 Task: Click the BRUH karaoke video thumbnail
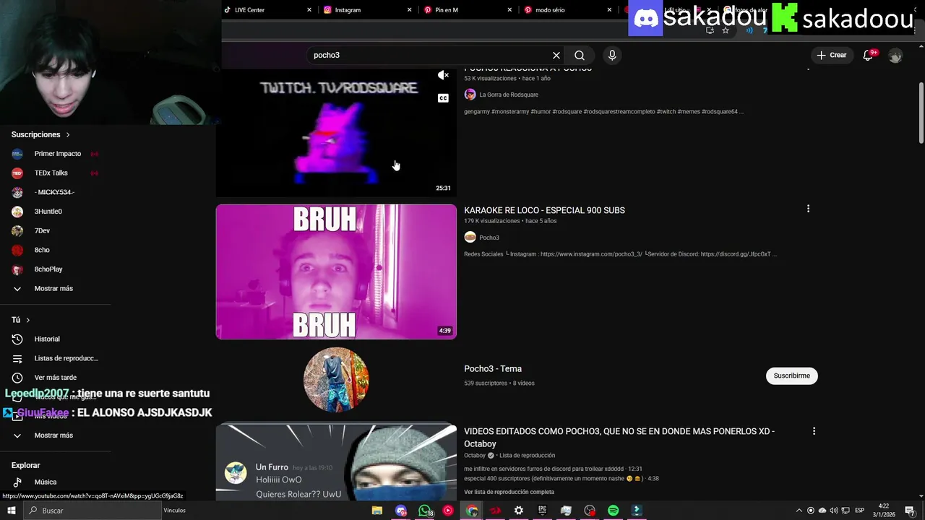(x=336, y=272)
